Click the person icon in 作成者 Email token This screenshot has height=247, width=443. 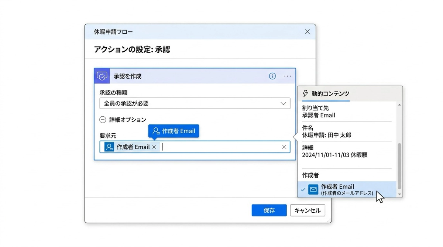(109, 147)
